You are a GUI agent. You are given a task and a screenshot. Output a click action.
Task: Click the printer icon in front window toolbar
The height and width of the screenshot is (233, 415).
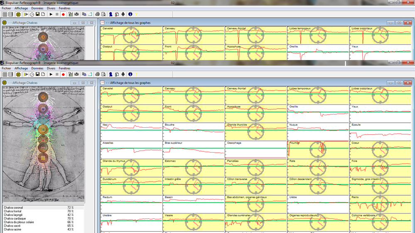97,74
